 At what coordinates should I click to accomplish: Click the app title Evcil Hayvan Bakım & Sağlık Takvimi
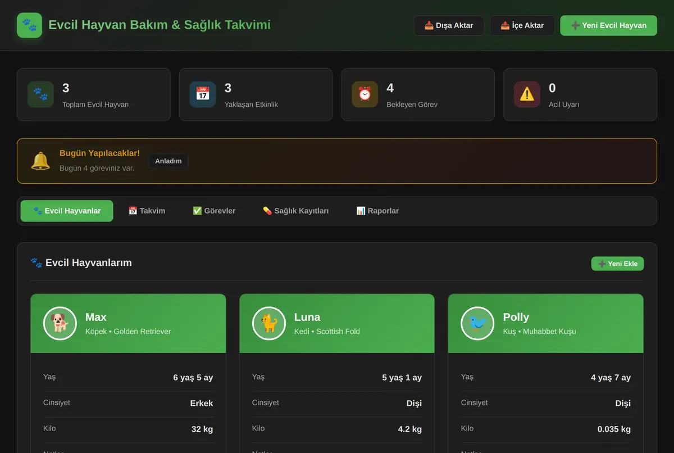coord(160,25)
